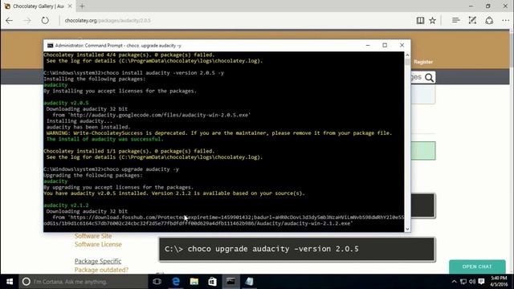The width and height of the screenshot is (514, 289).
Task: Open the Store app from the taskbar
Action: [212, 282]
